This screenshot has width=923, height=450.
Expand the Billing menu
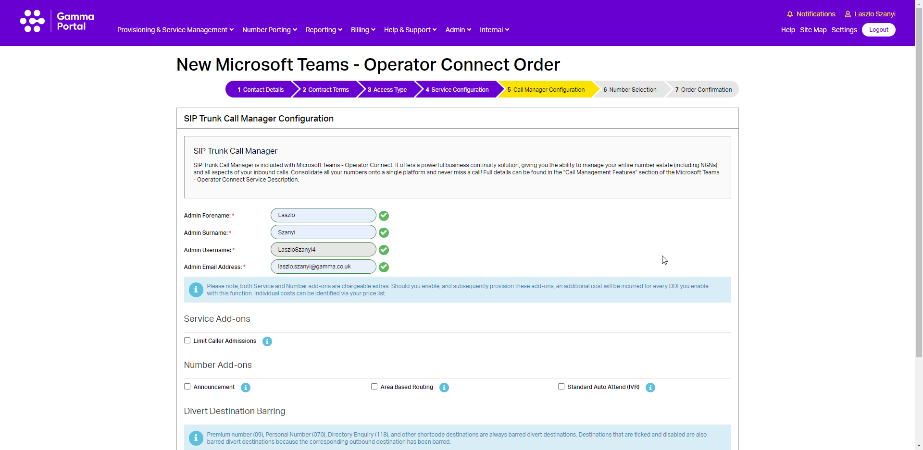tap(363, 30)
